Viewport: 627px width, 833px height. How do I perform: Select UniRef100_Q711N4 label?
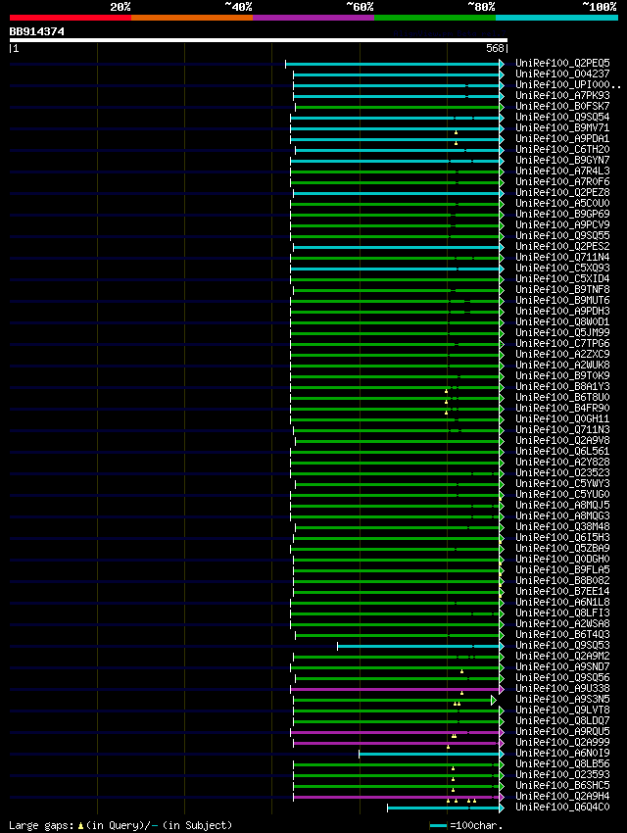562,257
